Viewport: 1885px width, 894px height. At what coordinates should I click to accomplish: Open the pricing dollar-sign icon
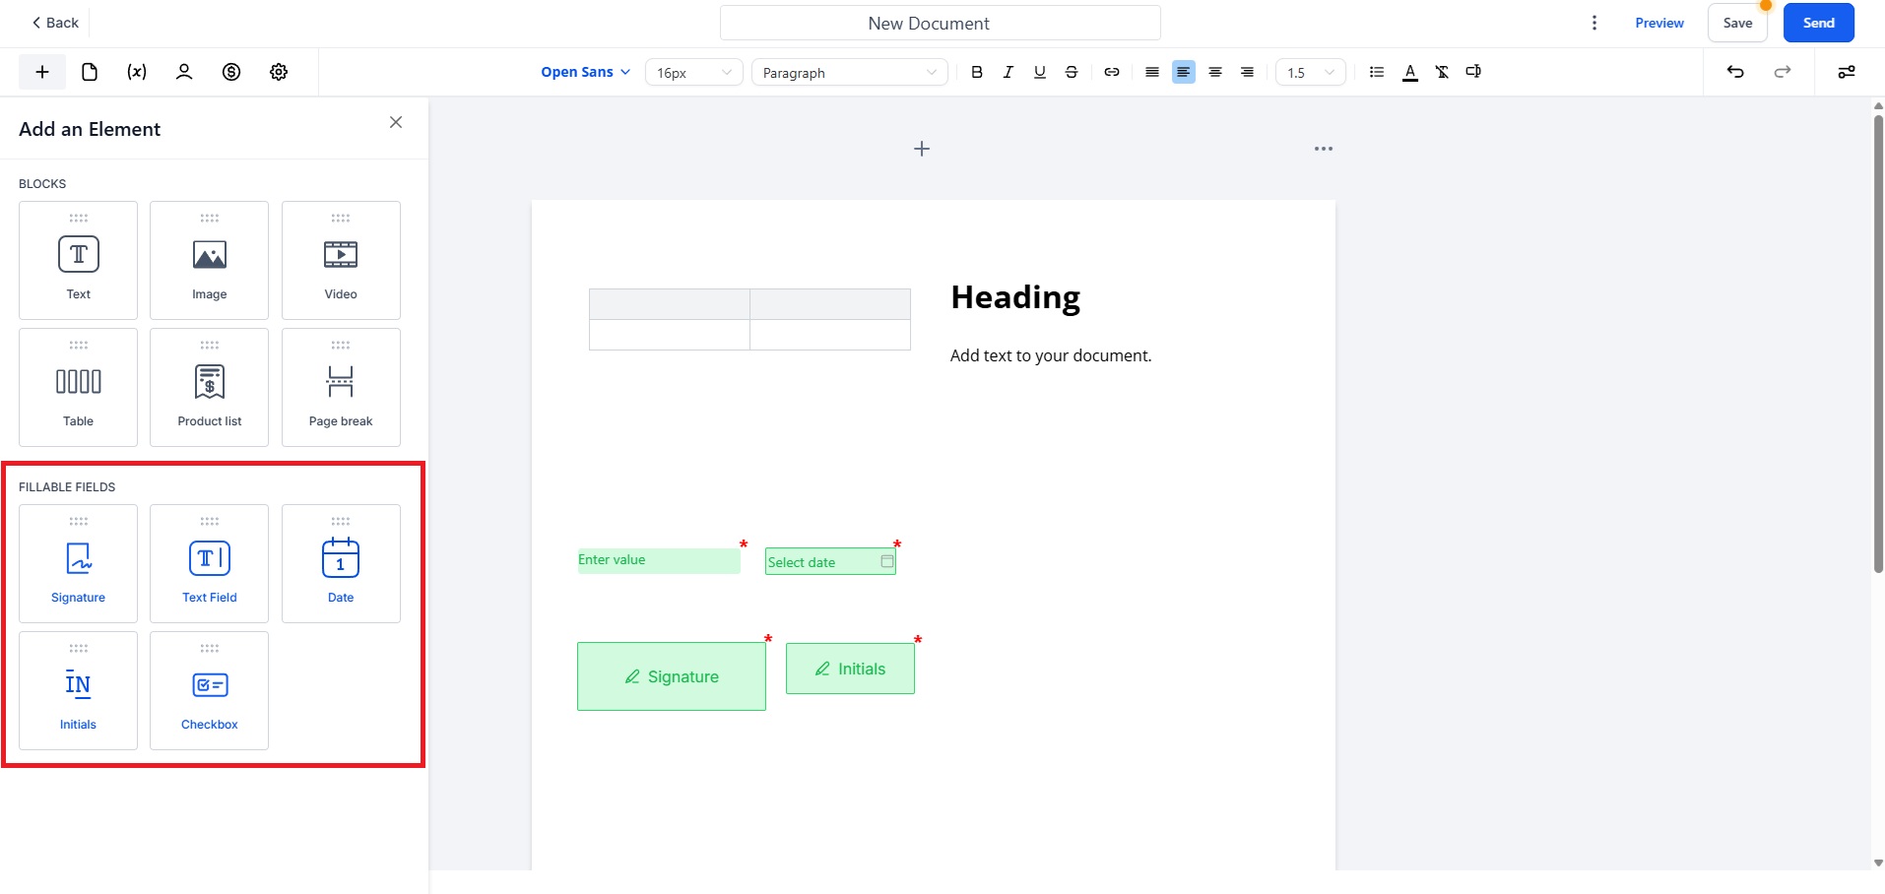coord(231,72)
